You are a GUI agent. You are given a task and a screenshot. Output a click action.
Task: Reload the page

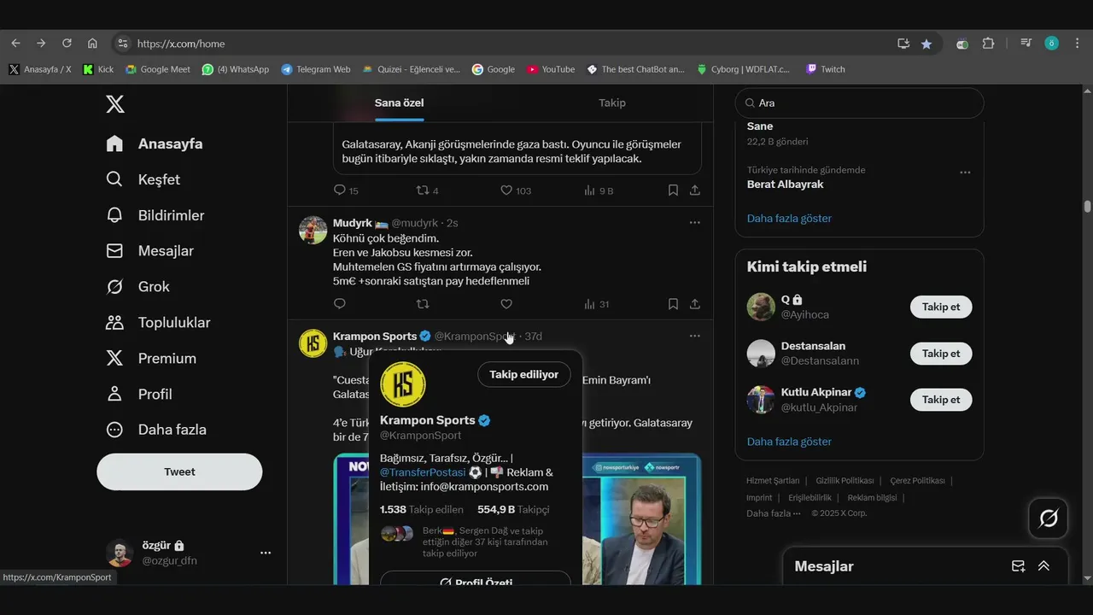coord(67,44)
